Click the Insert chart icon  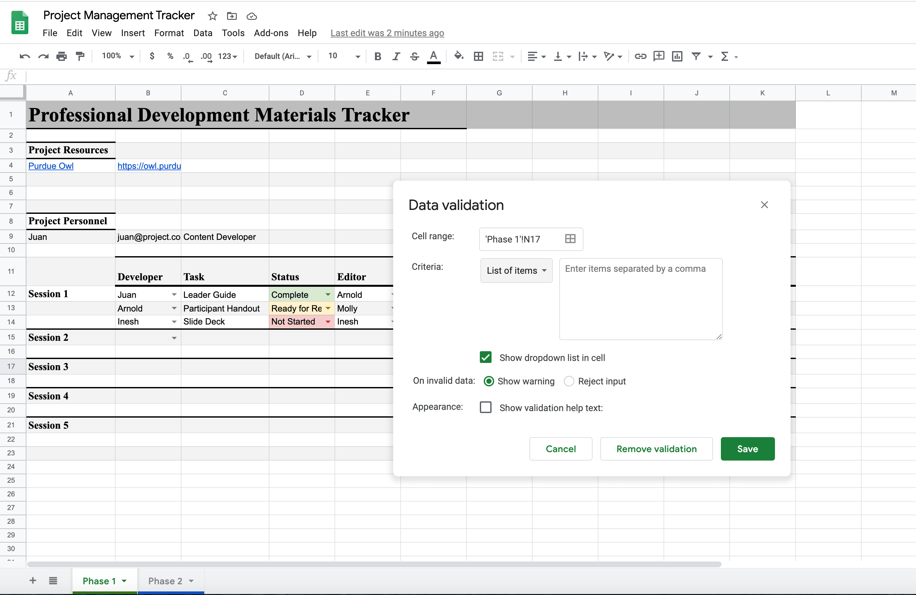tap(677, 56)
